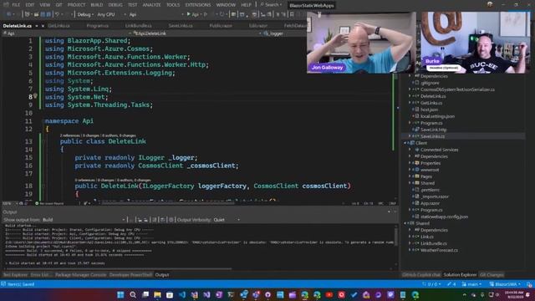Open the GIT menu
This screenshot has width=535, height=301.
click(x=59, y=5)
